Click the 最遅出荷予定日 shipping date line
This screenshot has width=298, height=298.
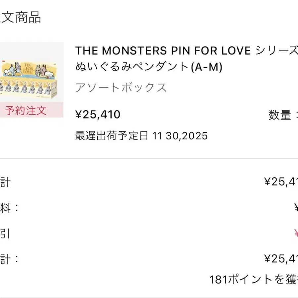[x=141, y=136]
